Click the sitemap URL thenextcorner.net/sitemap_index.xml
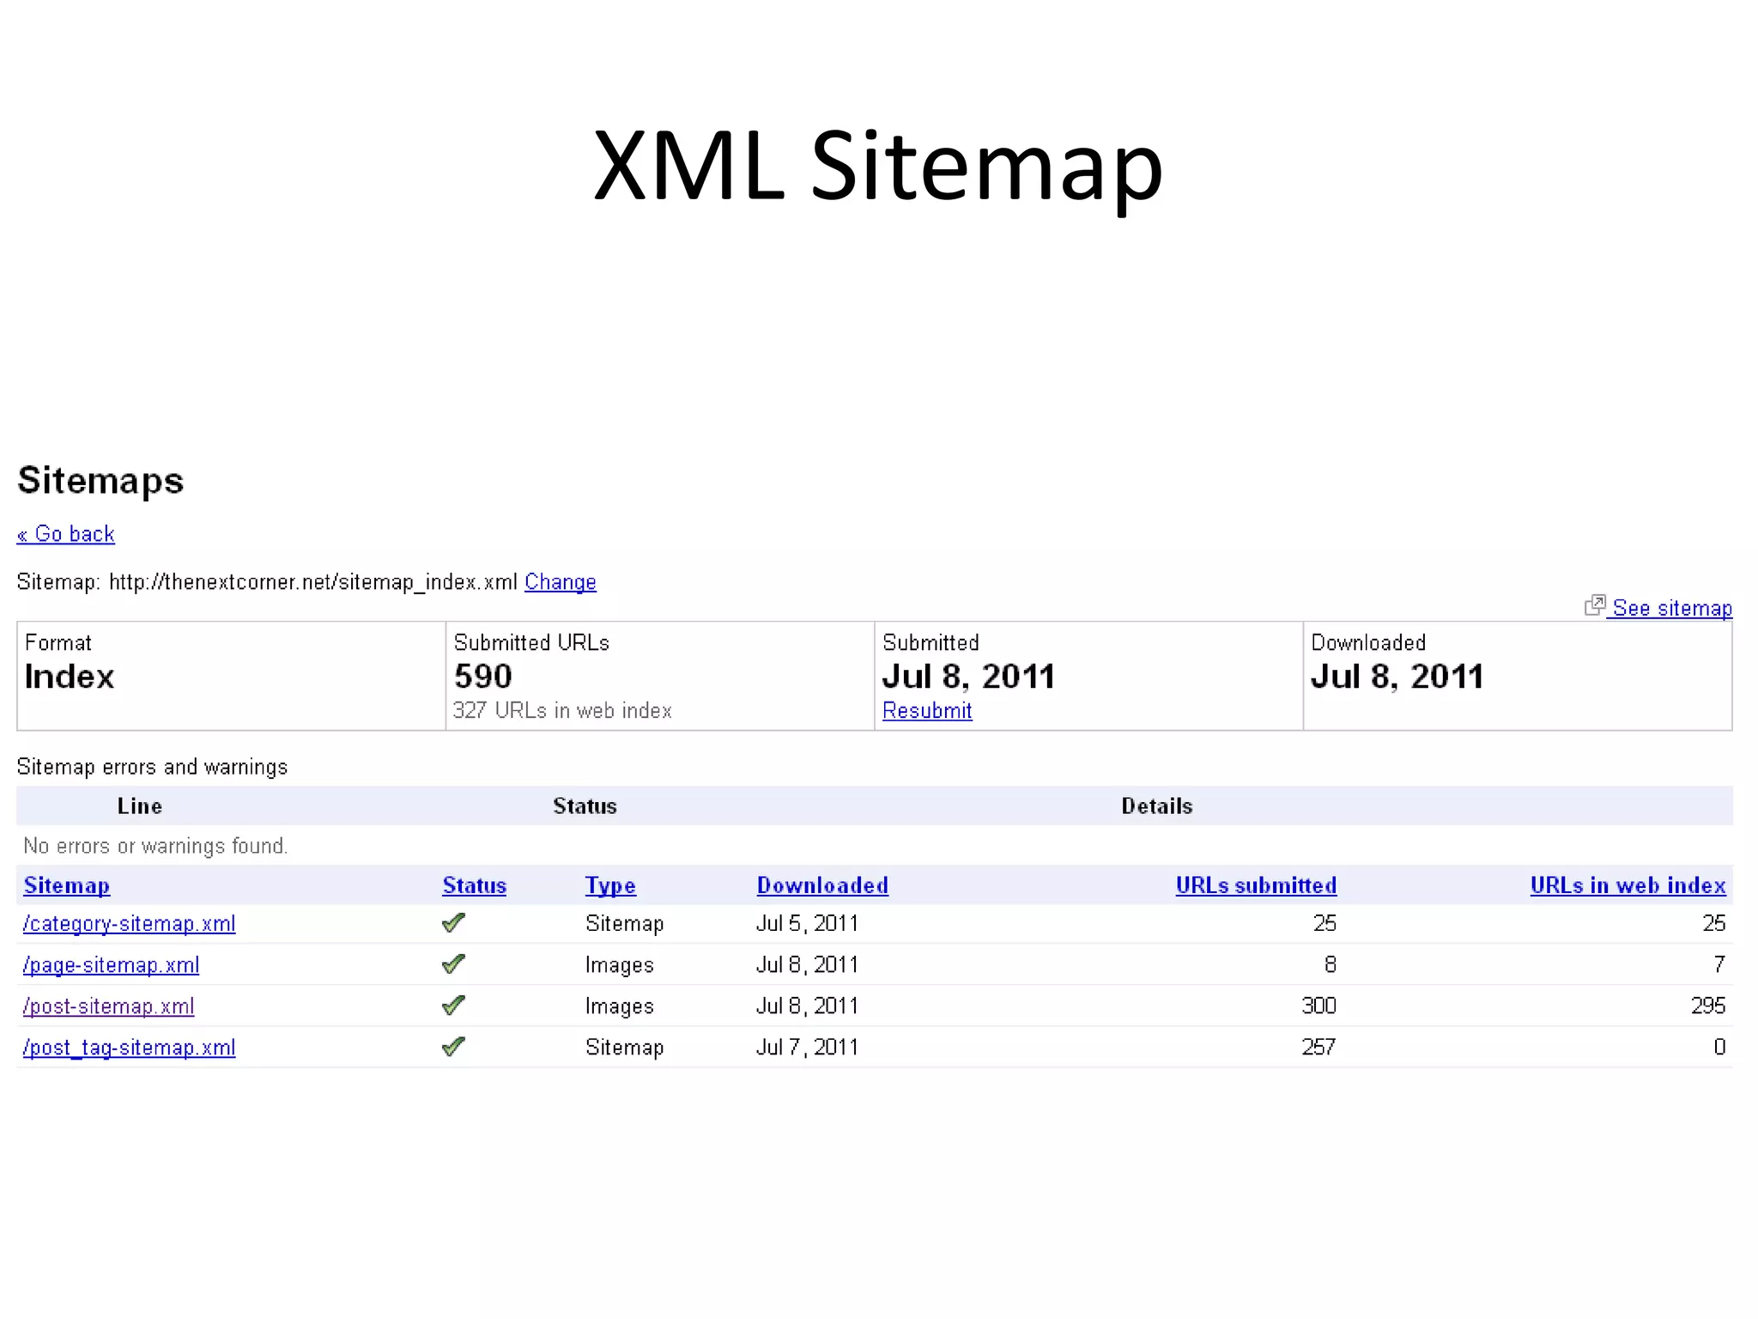Screen dimensions: 1758x1319 [x=313, y=582]
